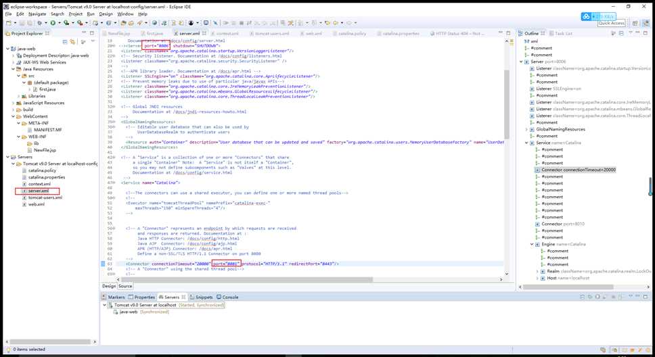
Task: Switch to the Source editor tab
Action: click(125, 286)
